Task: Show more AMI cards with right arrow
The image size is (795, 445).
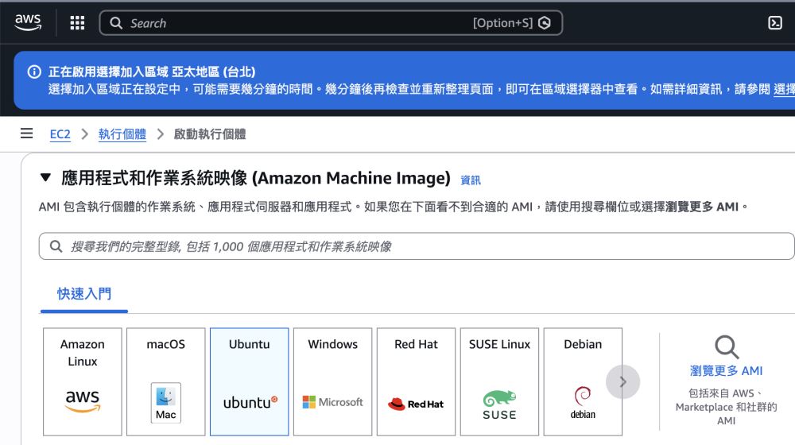Action: [623, 381]
